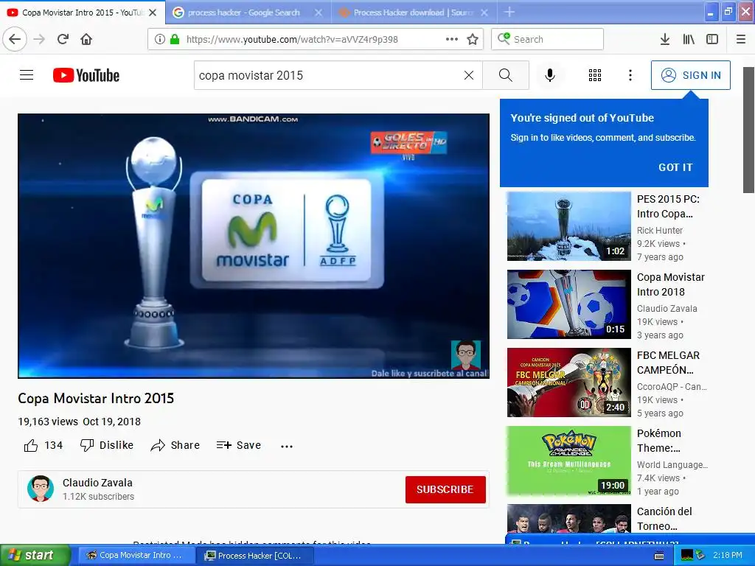755x566 pixels.
Task: Clear the YouTube search text
Action: 468,75
